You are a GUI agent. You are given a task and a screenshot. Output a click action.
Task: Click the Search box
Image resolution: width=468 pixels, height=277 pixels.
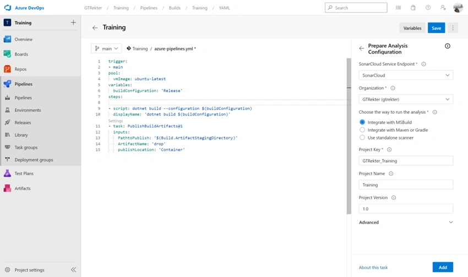point(356,8)
